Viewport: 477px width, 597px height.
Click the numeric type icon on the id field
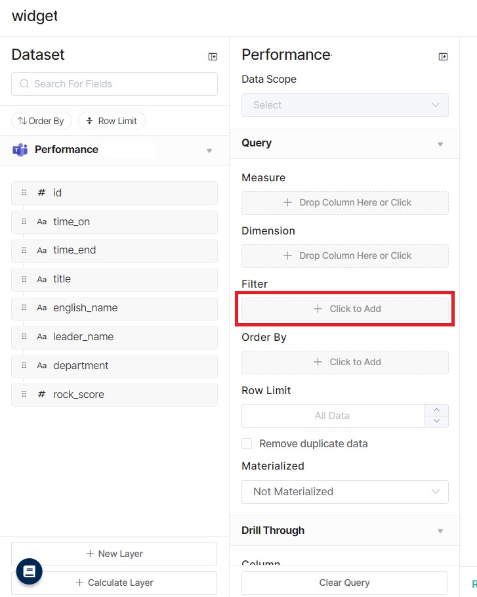[41, 192]
